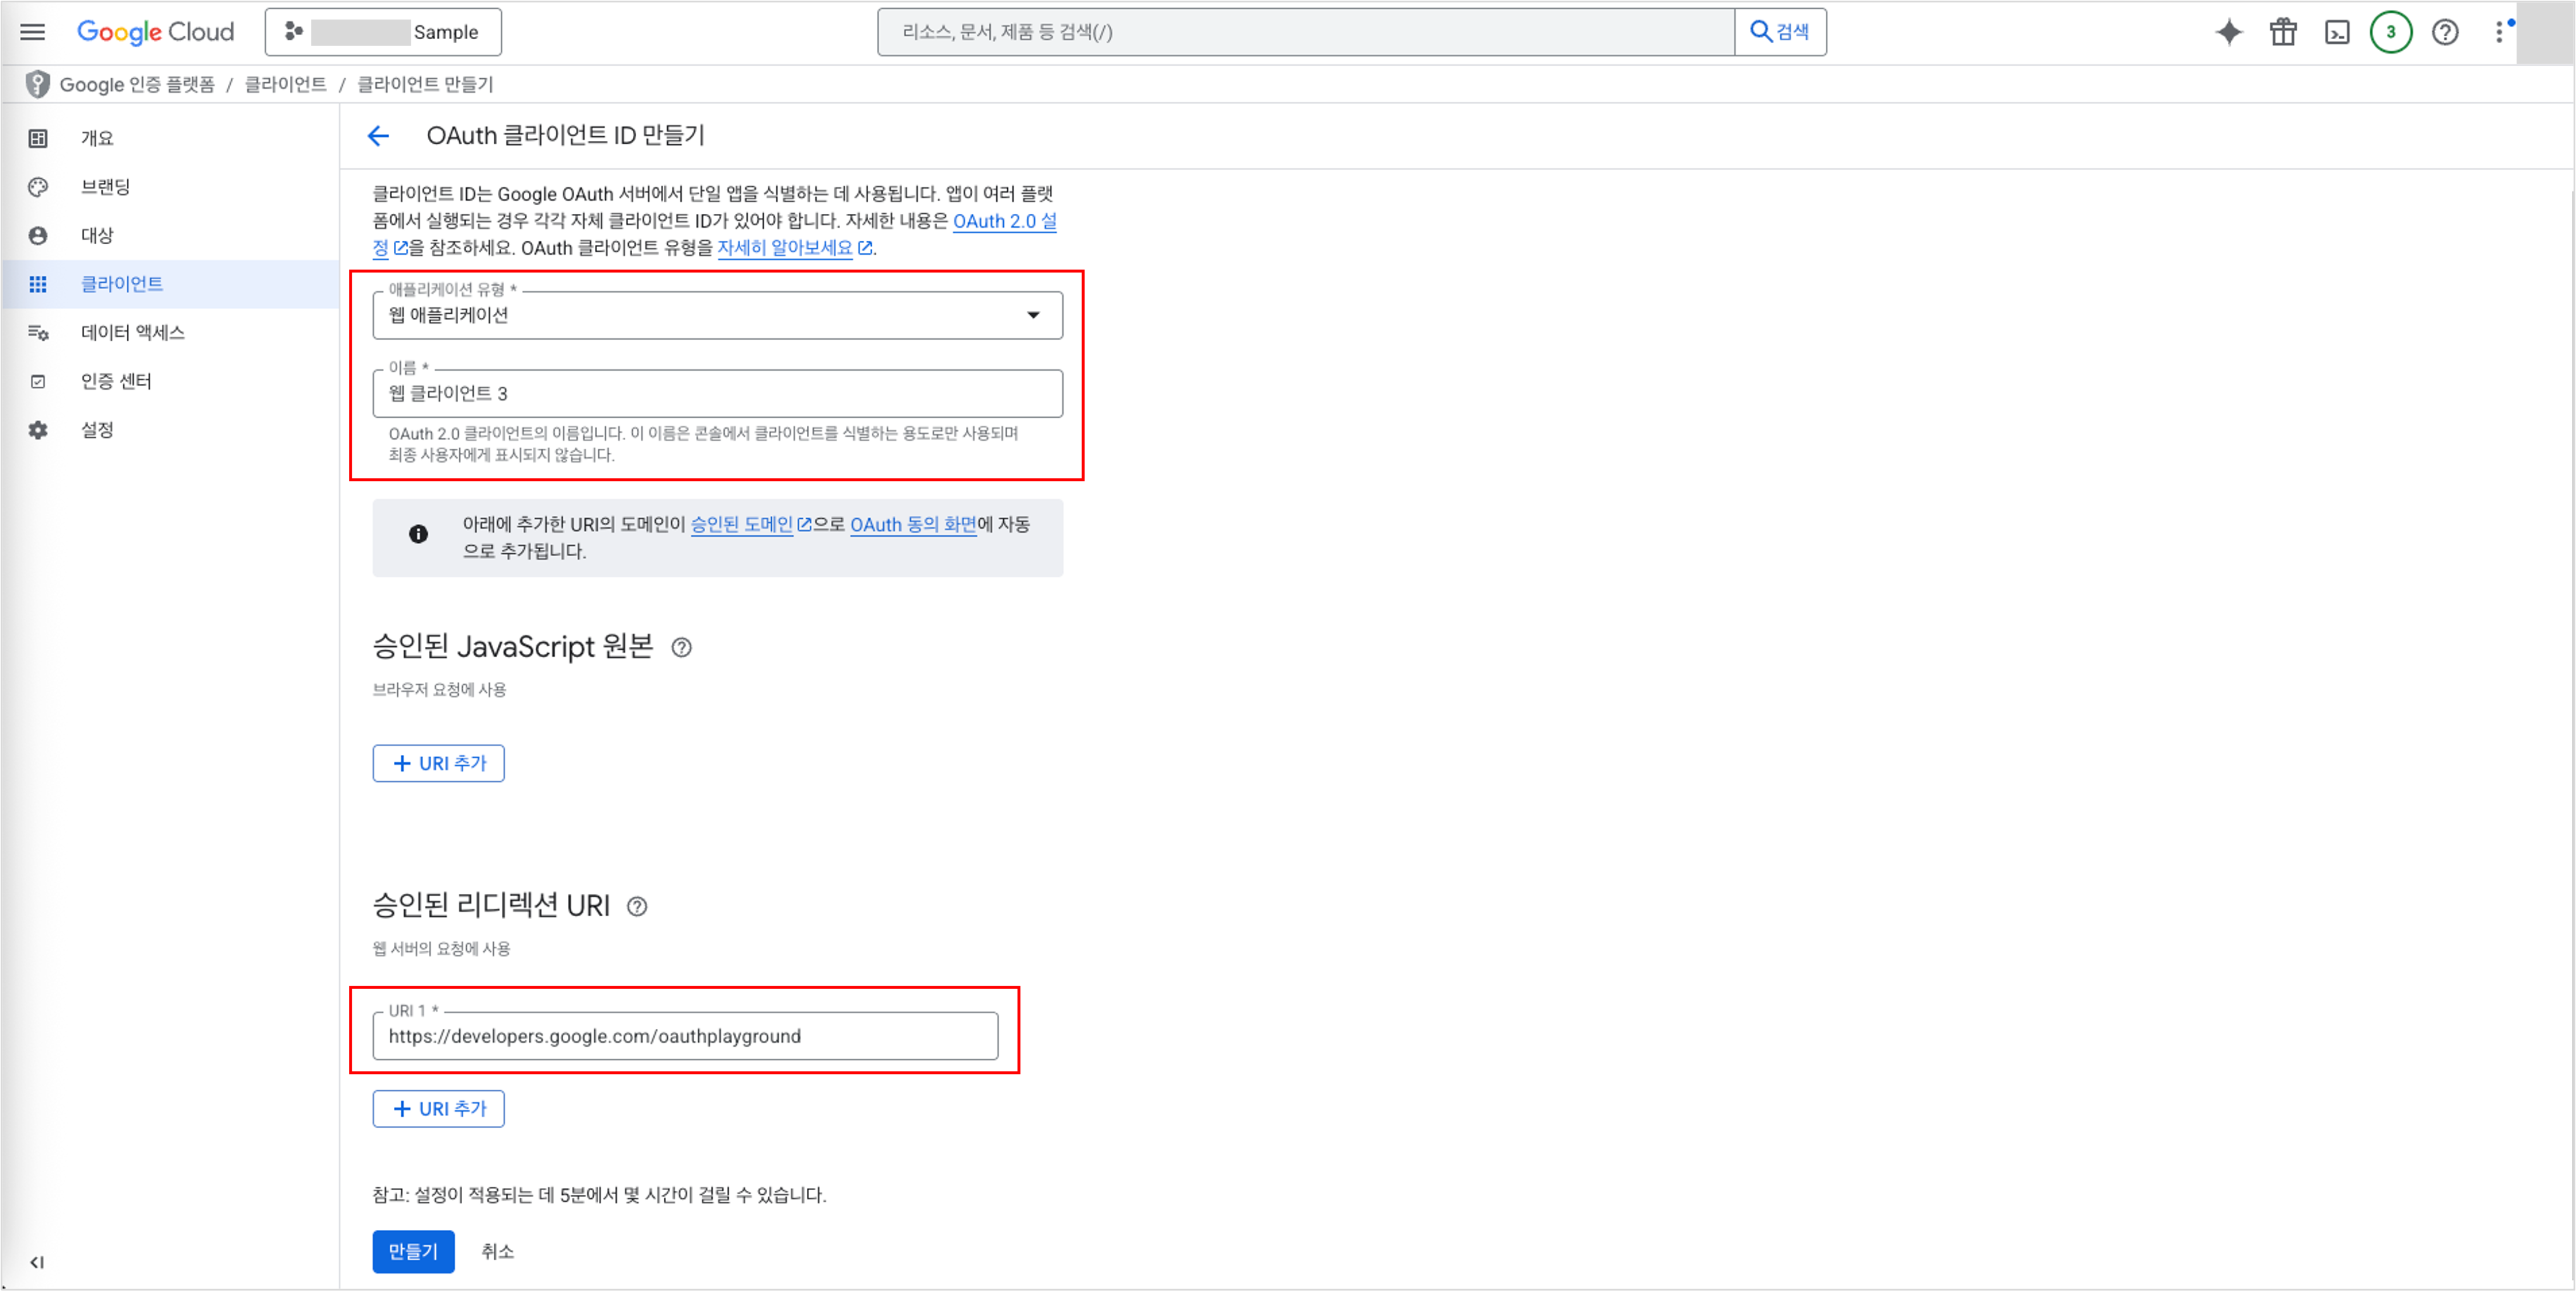Expand the 승인된 JavaScript 원본 help tooltip
2576x1293 pixels.
click(682, 648)
